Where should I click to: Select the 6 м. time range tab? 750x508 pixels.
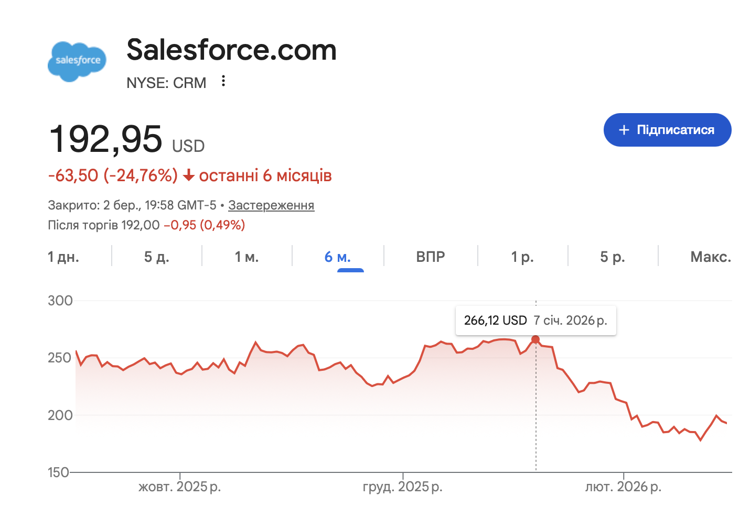(338, 257)
